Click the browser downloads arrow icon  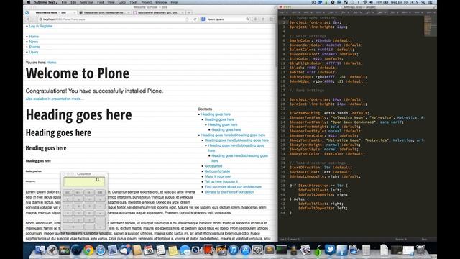[255, 19]
